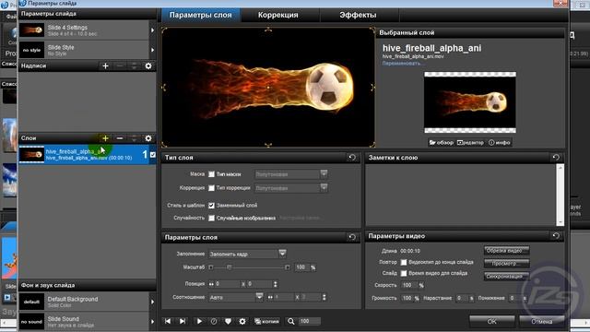590x332 pixels.
Task: Click the Отмена cancel button
Action: click(542, 321)
